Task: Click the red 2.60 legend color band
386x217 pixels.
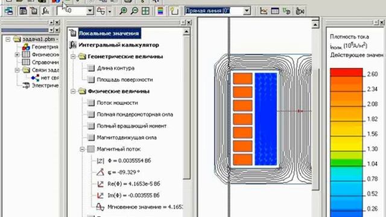Action: click(346, 72)
